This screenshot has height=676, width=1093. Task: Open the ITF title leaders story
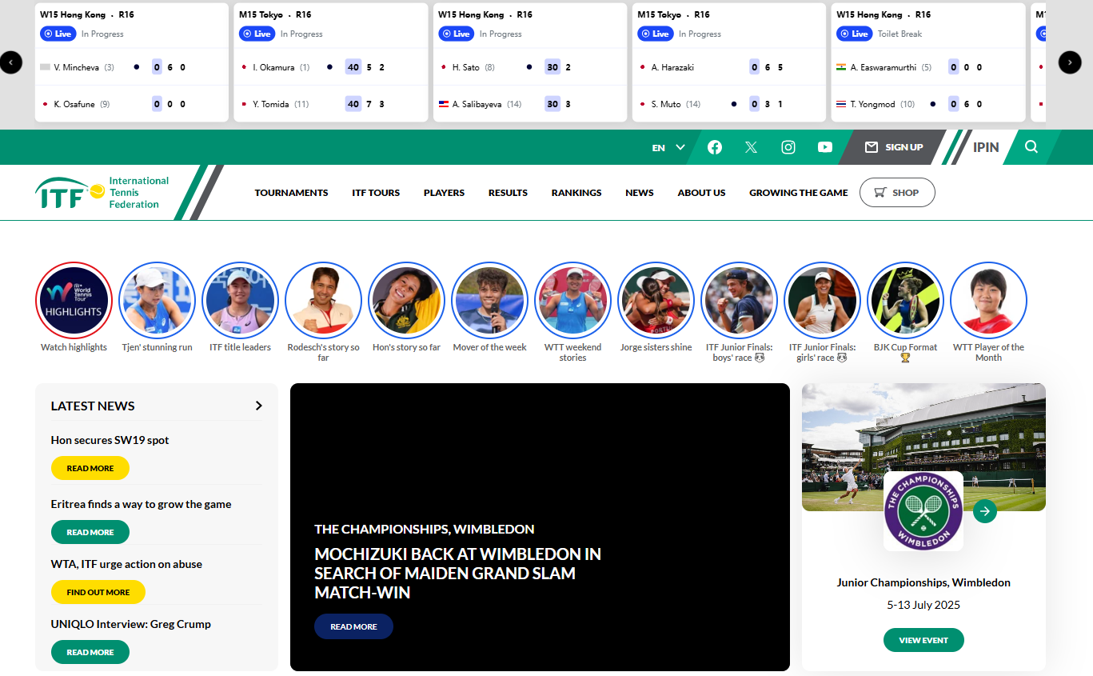(240, 300)
